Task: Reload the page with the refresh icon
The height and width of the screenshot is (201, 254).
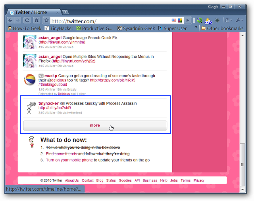Action: [27, 20]
